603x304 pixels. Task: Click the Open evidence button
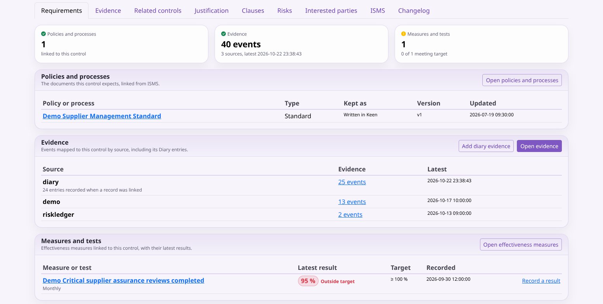click(539, 146)
